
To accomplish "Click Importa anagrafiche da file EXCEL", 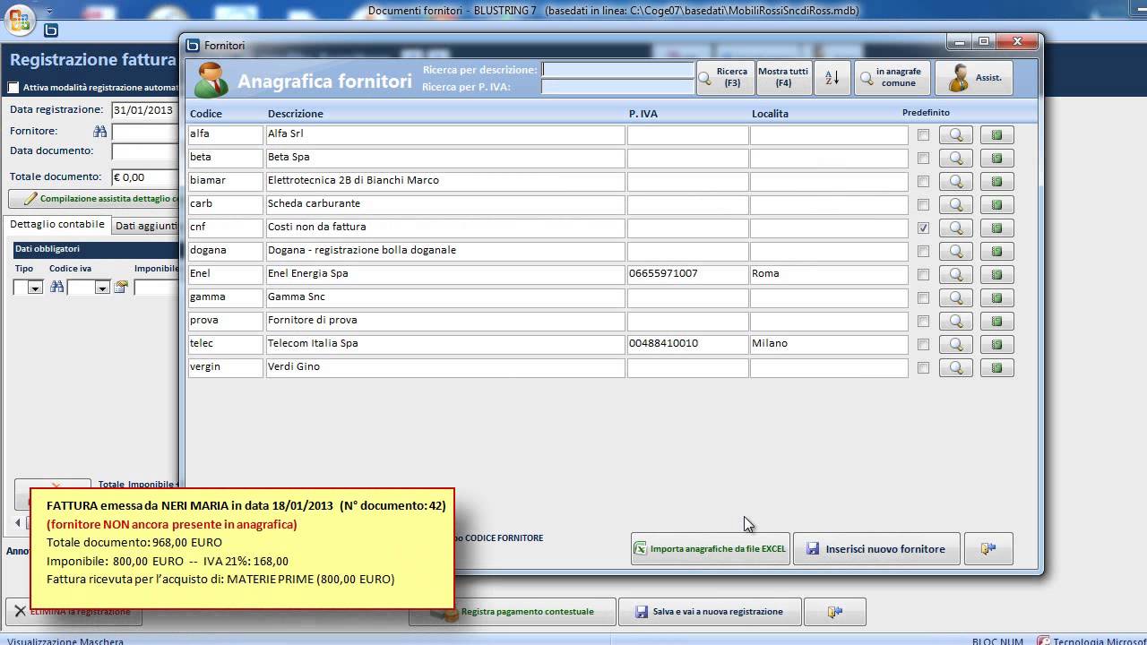I will pos(711,549).
